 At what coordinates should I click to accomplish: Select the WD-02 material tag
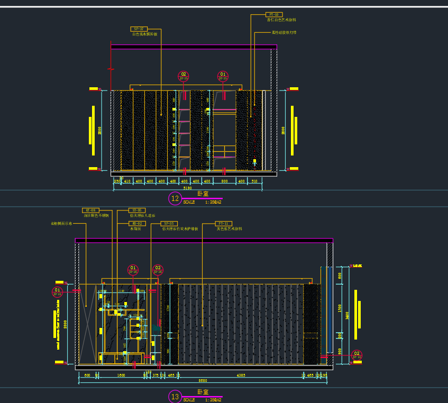tap(137, 223)
